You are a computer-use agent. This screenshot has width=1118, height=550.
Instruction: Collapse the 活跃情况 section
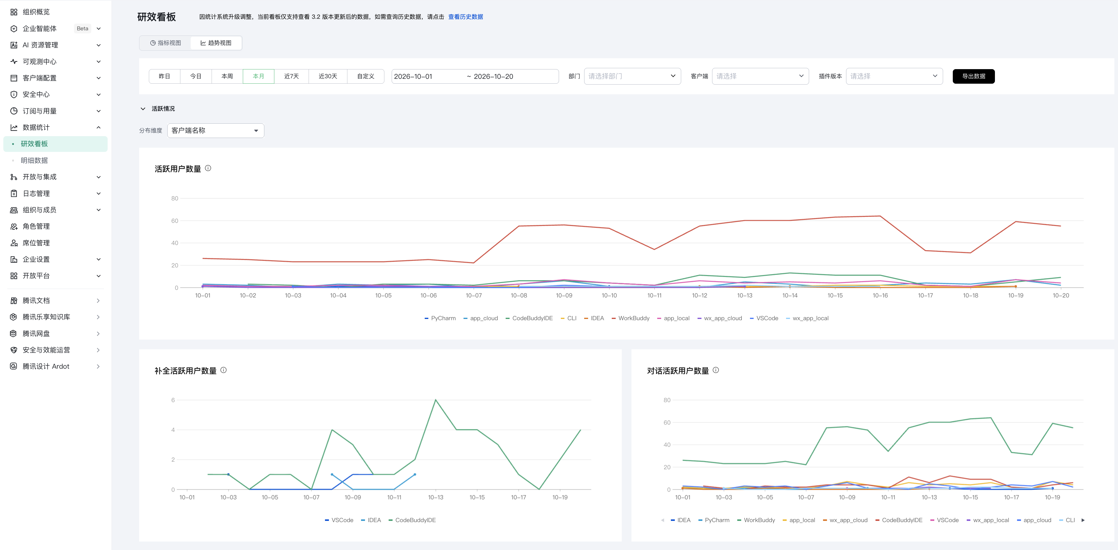pyautogui.click(x=143, y=109)
